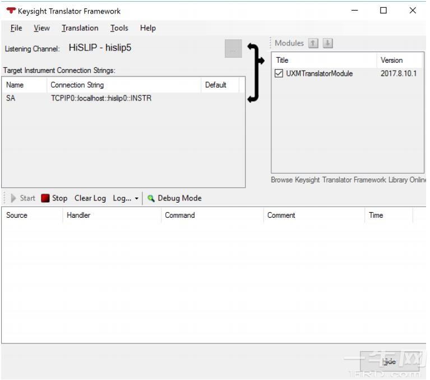The height and width of the screenshot is (380, 430).
Task: Click the green Start play icon
Action: (13, 198)
